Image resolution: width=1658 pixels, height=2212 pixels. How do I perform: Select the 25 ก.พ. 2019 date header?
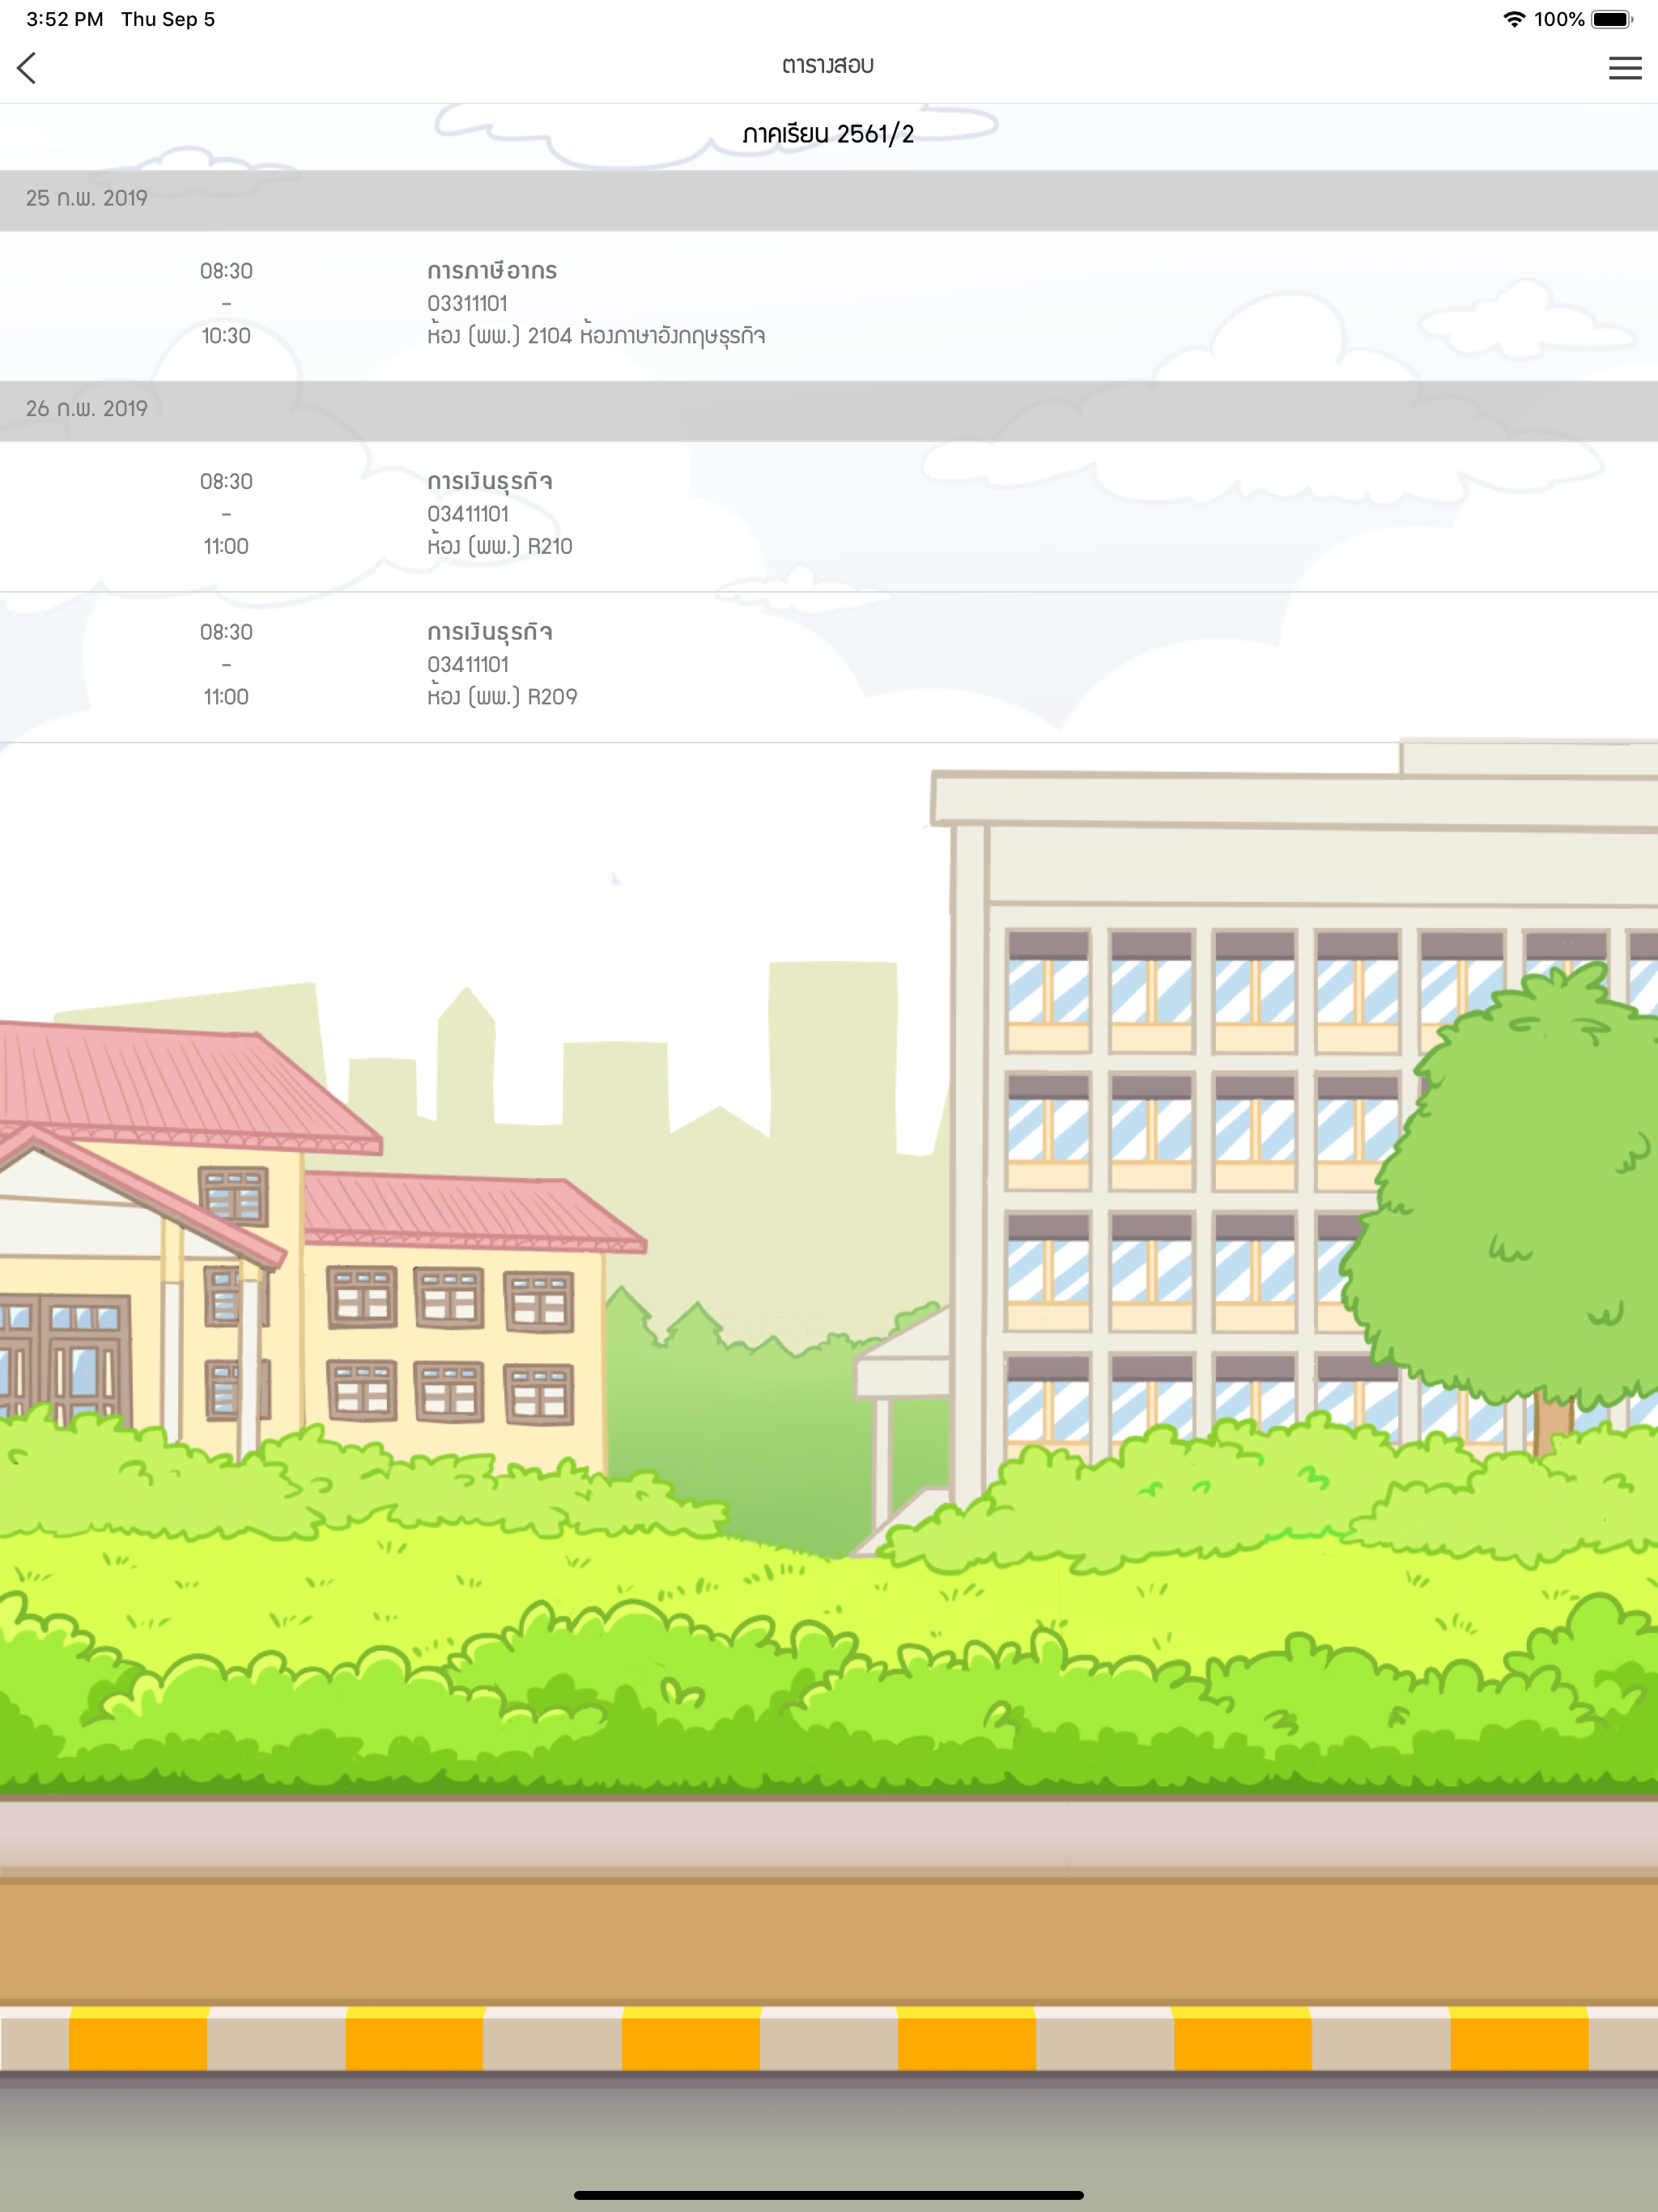pyautogui.click(x=829, y=199)
